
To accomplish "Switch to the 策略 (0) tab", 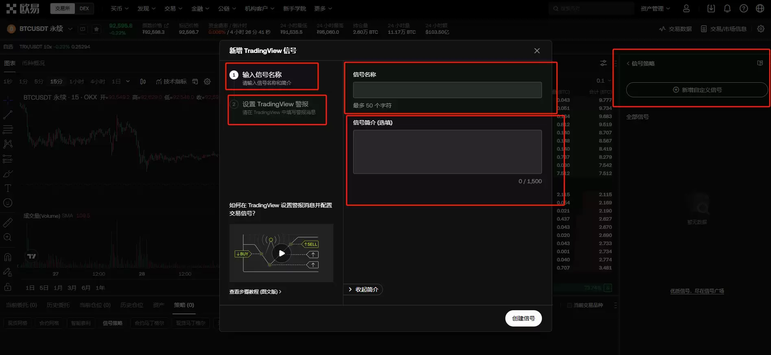I will pos(184,305).
